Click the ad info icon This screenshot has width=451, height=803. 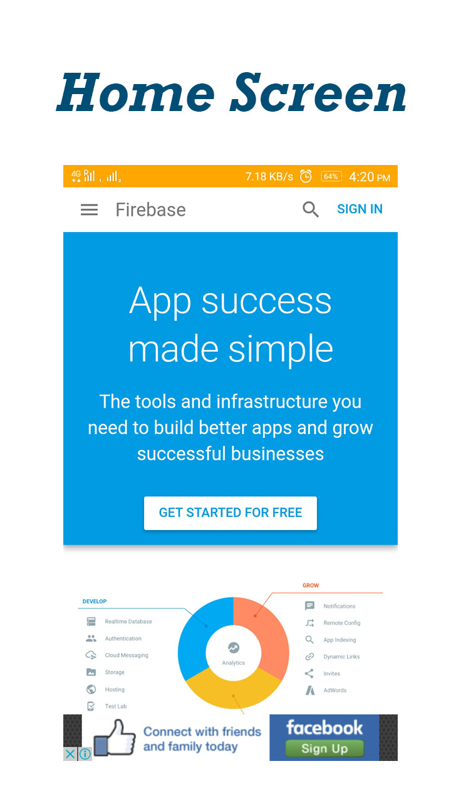tap(85, 754)
